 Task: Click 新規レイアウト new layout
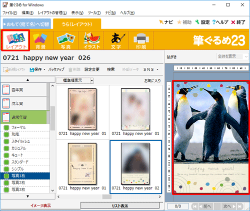(14, 69)
